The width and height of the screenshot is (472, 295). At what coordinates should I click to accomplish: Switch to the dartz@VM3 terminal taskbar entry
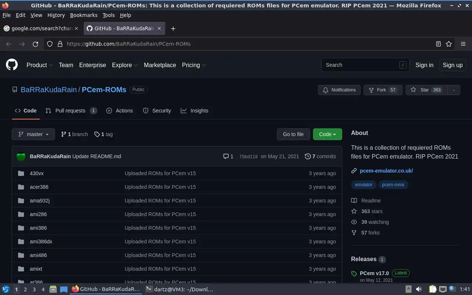click(180, 289)
